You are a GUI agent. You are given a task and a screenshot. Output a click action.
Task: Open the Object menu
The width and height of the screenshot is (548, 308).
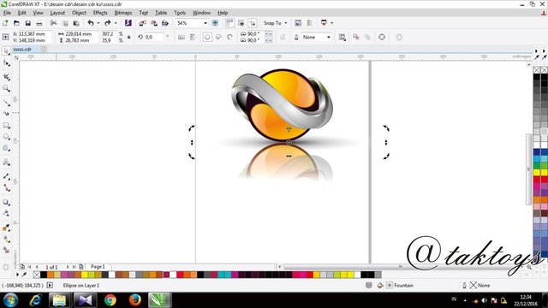point(79,13)
